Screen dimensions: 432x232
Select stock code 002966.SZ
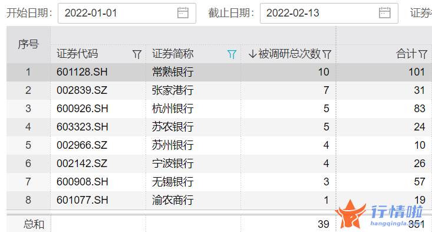tap(82, 145)
